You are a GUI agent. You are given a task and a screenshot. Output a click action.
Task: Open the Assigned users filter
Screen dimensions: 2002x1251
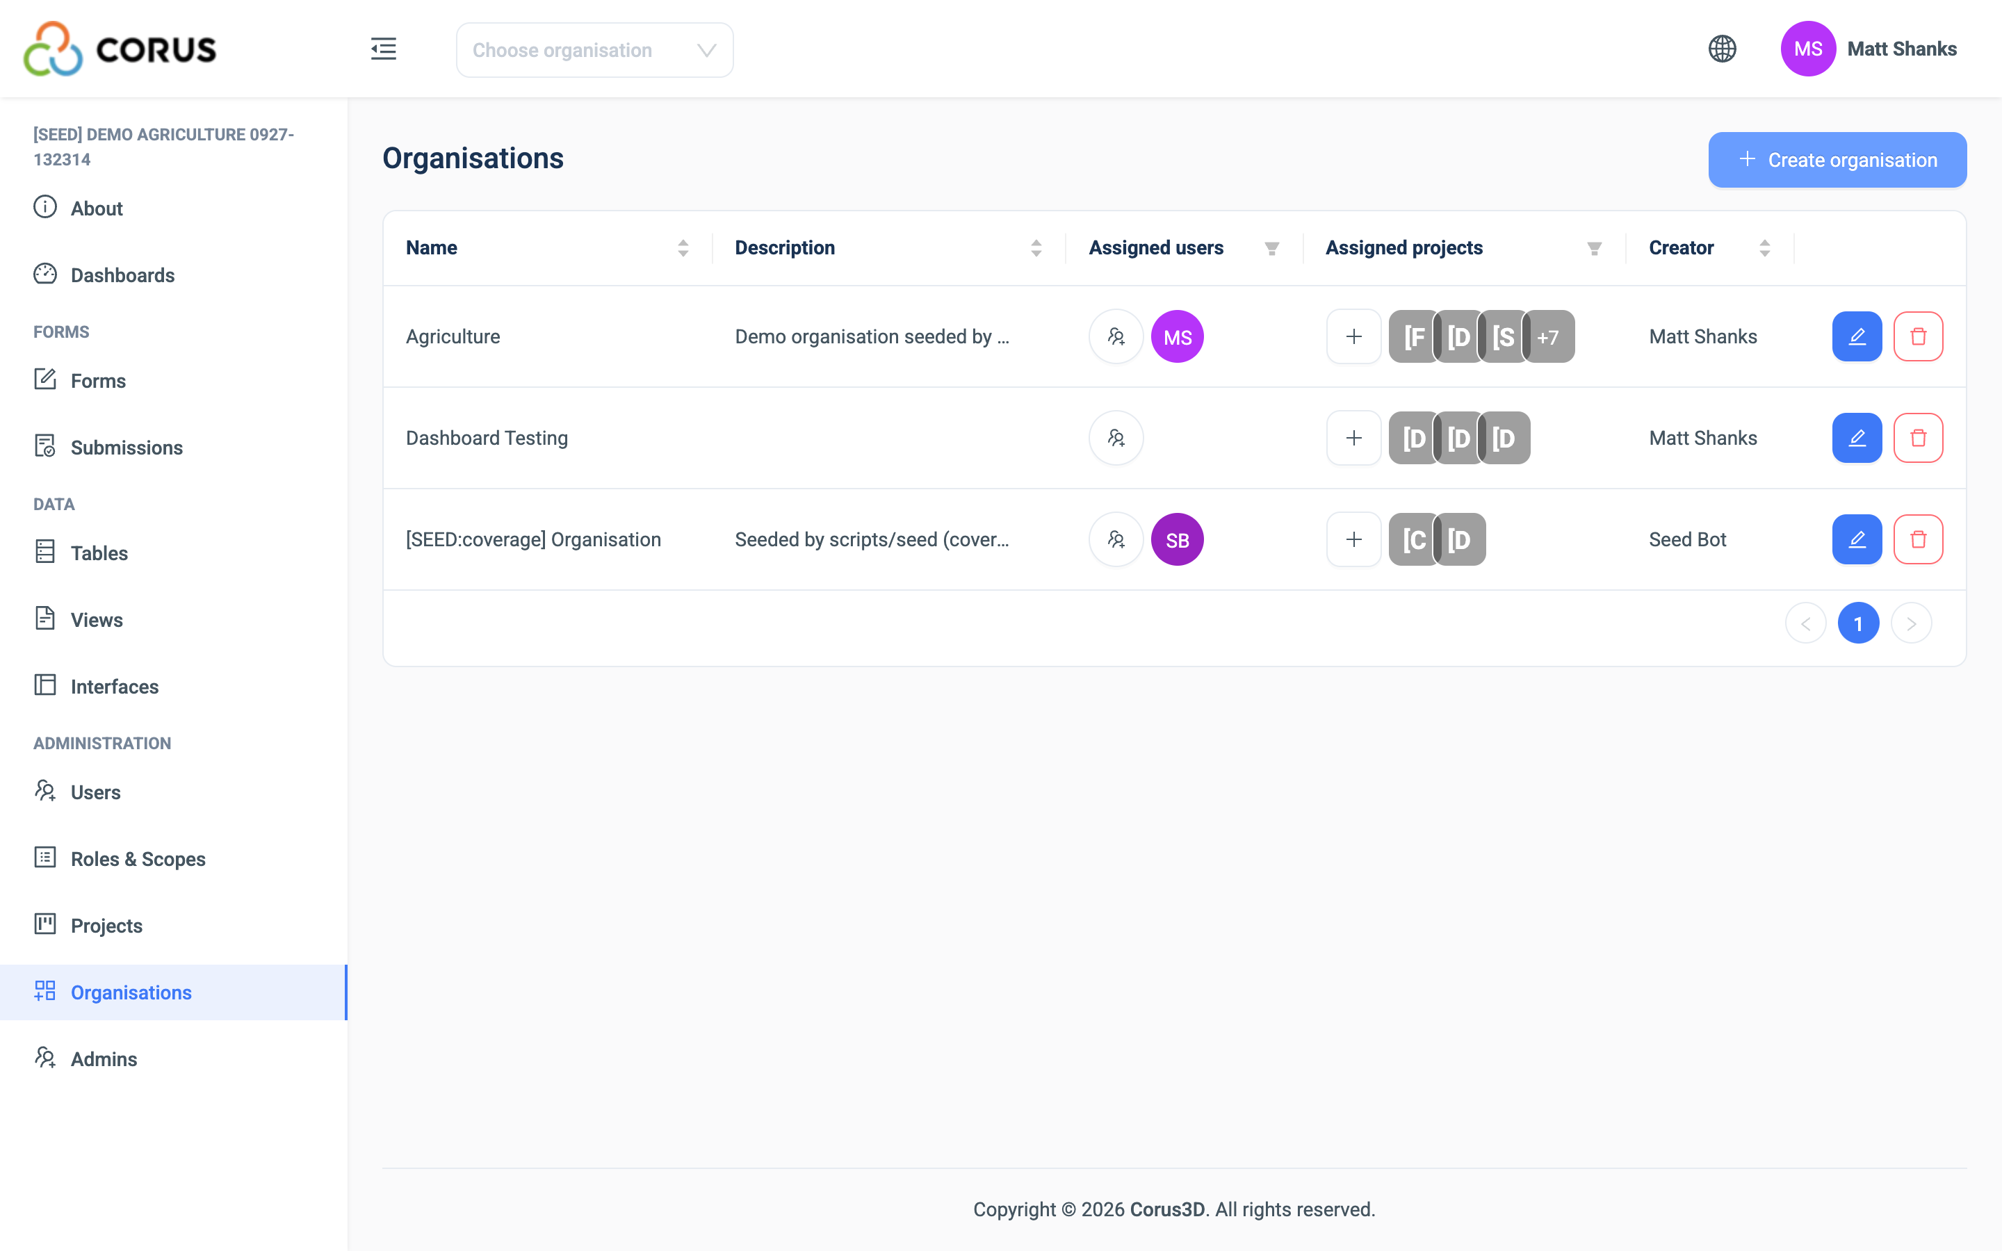click(x=1271, y=248)
